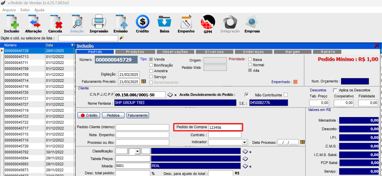The height and width of the screenshot is (176, 382).
Task: Enable the Bonificação checkbox
Action: point(151,65)
